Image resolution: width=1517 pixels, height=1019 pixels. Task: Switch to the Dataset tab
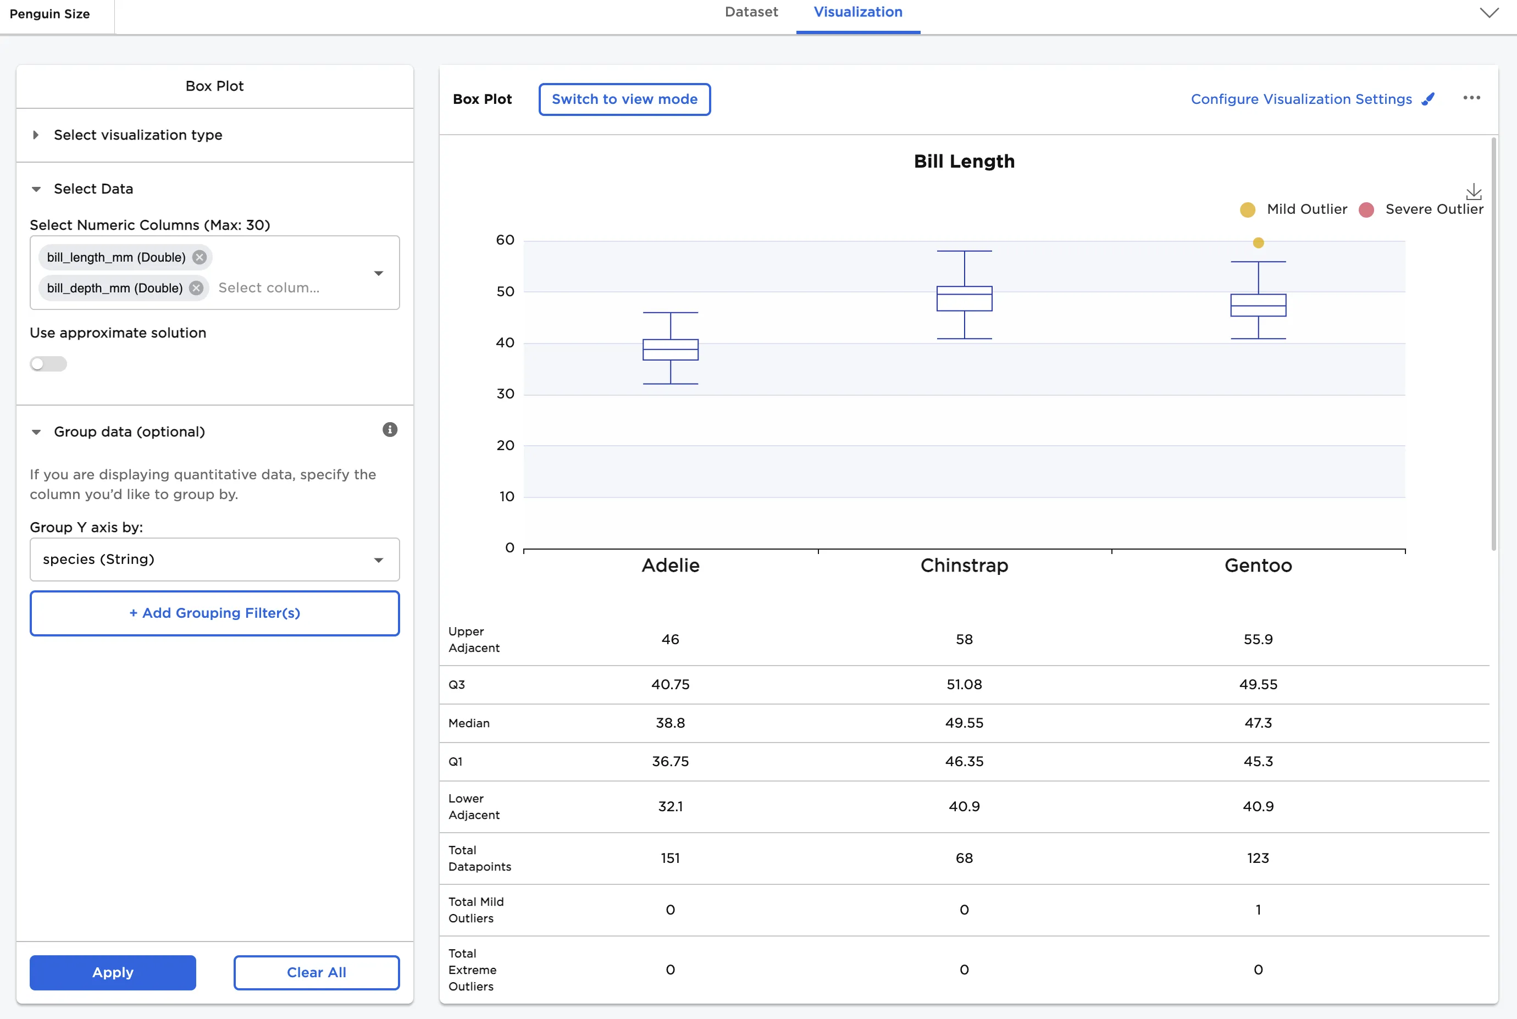(751, 12)
